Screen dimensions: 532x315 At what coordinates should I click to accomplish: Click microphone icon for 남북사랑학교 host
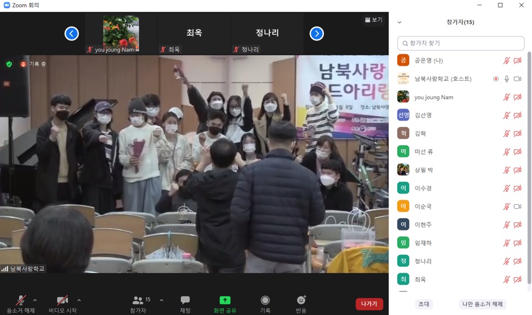coord(506,79)
